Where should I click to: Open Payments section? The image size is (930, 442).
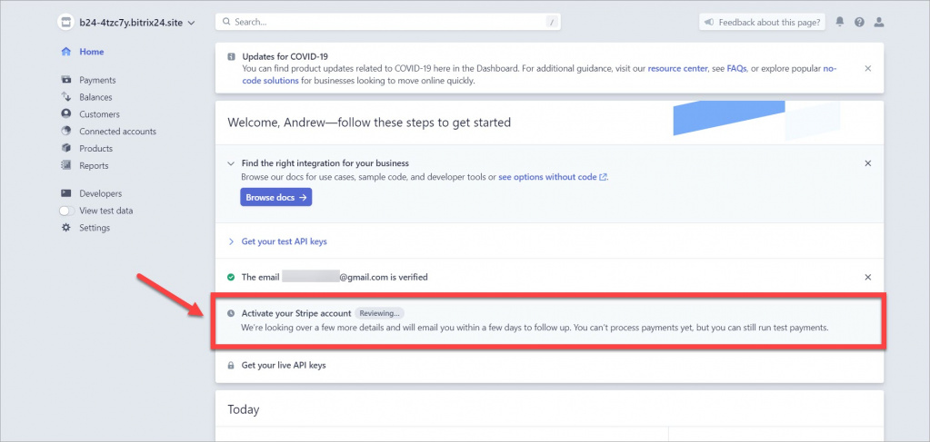97,80
